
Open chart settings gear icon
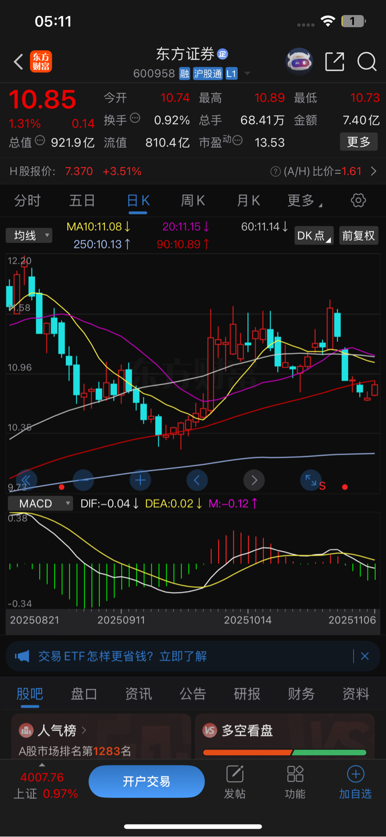coord(358,200)
